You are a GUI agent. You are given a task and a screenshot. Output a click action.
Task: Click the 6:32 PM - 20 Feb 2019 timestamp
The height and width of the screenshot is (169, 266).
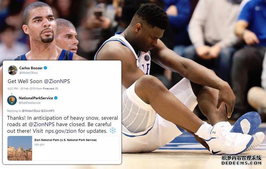pyautogui.click(x=22, y=89)
